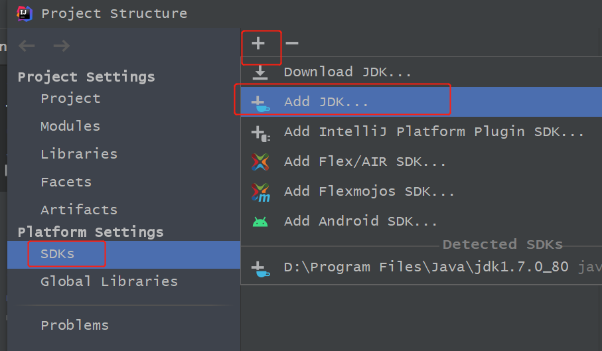Click the Flex/AIR SDK X icon

coord(260,162)
